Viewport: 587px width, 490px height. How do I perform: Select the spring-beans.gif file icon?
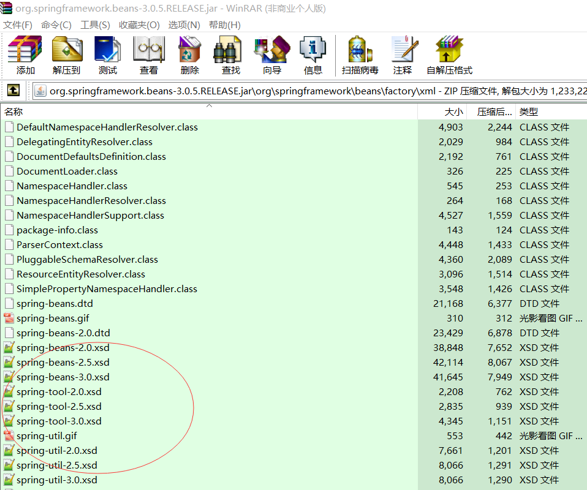point(9,318)
